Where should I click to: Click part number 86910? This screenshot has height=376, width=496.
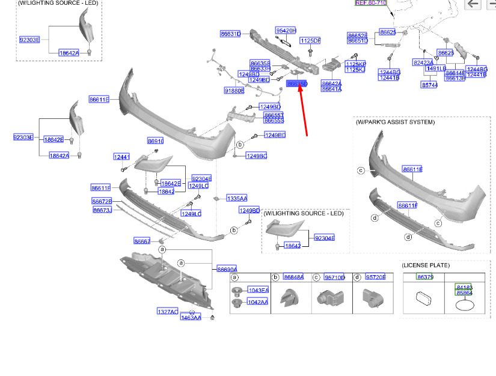coord(155,141)
